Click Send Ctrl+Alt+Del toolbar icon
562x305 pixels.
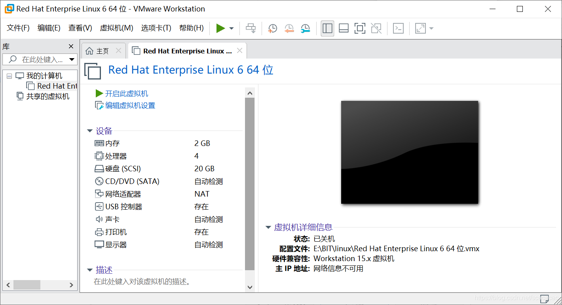[251, 28]
